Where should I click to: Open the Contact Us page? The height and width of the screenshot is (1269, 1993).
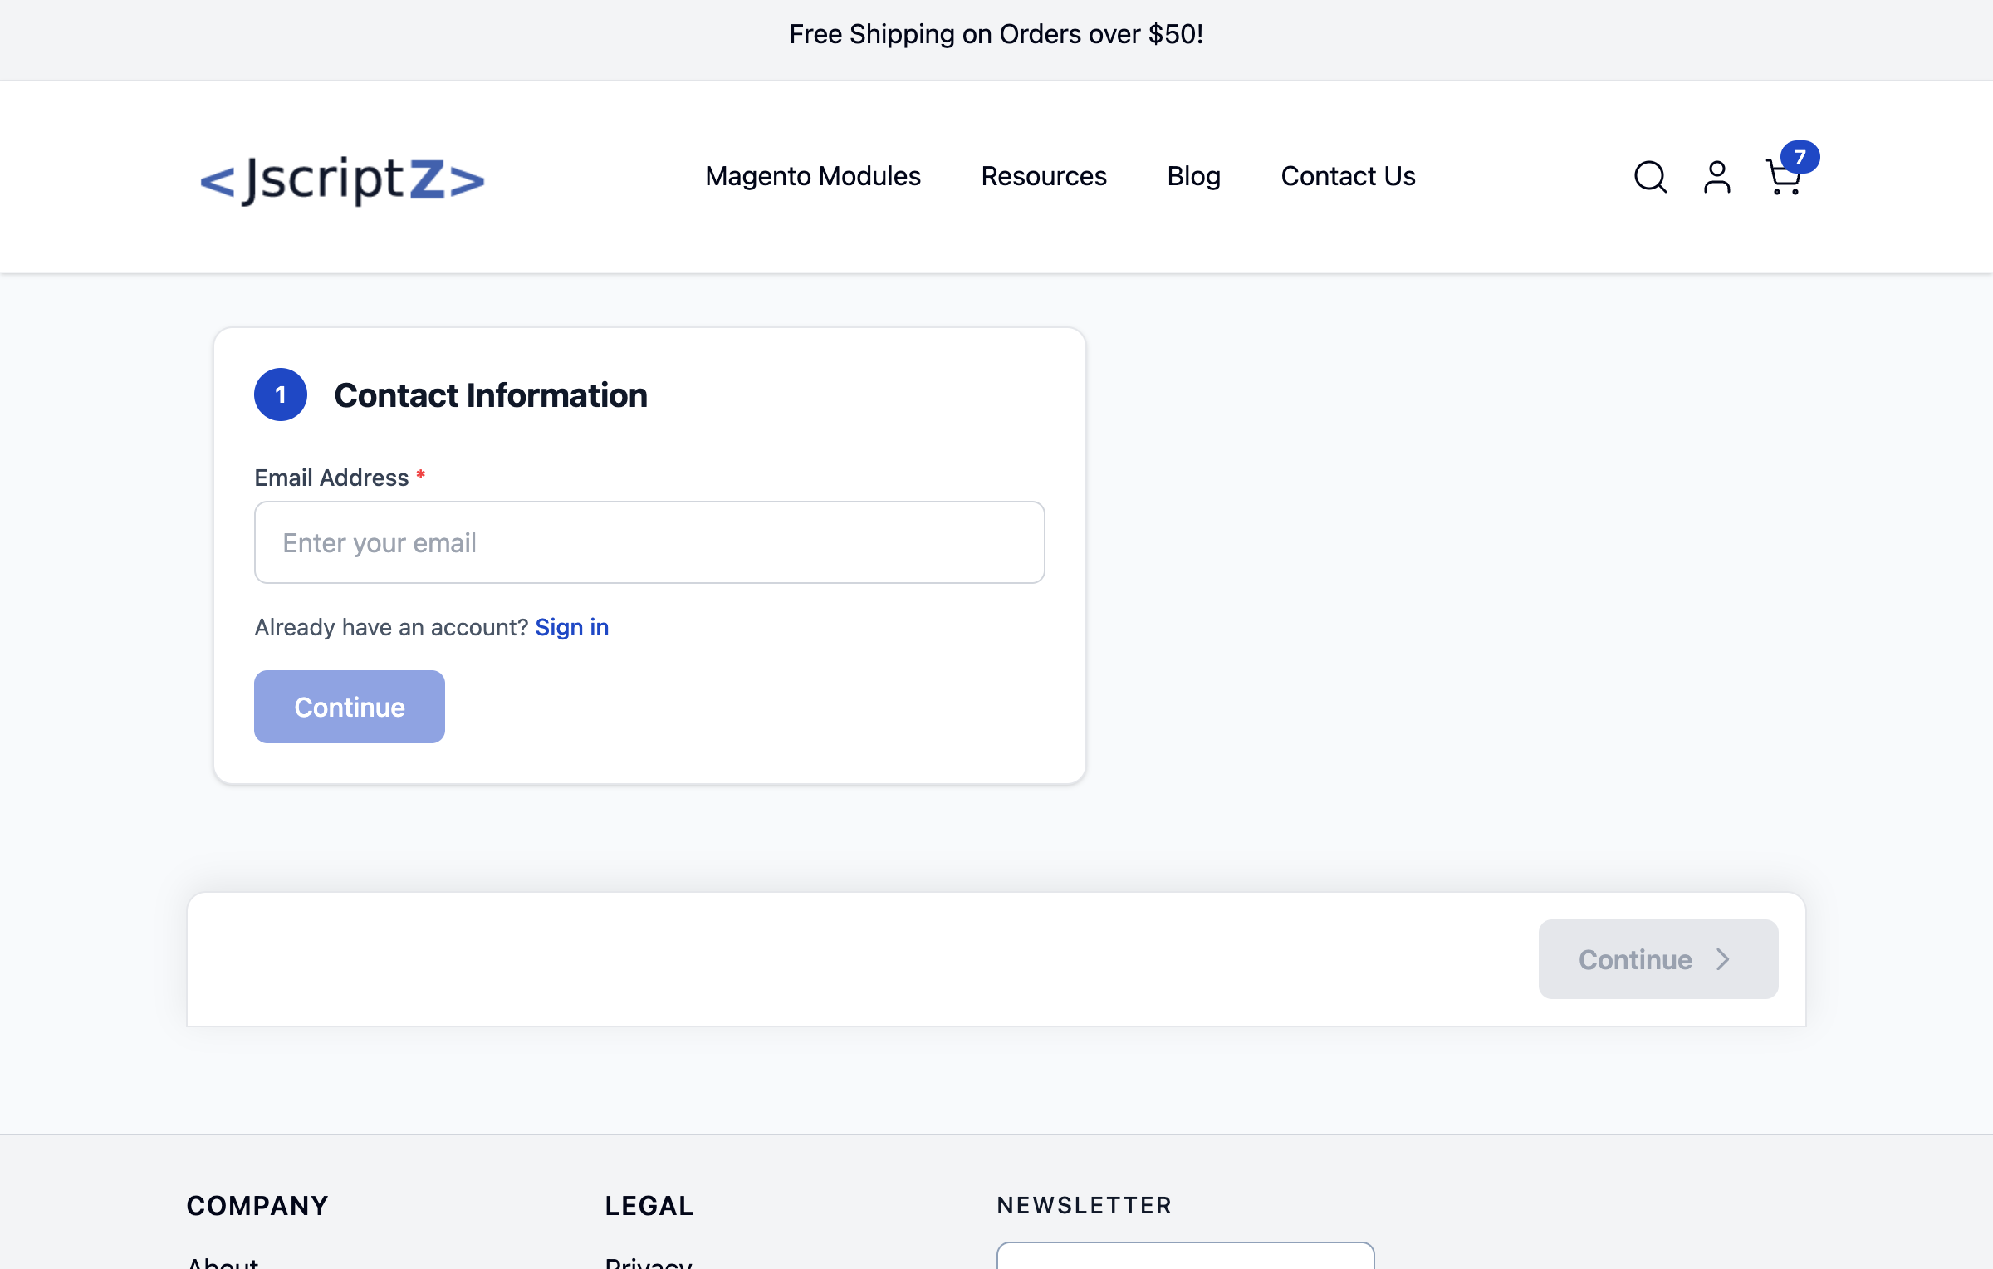[1348, 176]
